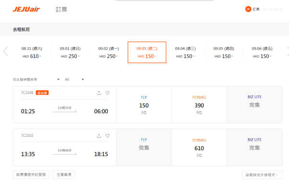This screenshot has height=184, width=289.
Task: Click sold-out BIZ LITE on 7C2108
Action: tap(254, 105)
